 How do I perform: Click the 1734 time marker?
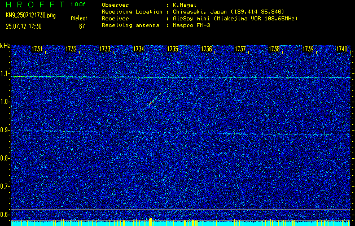tap(139, 49)
